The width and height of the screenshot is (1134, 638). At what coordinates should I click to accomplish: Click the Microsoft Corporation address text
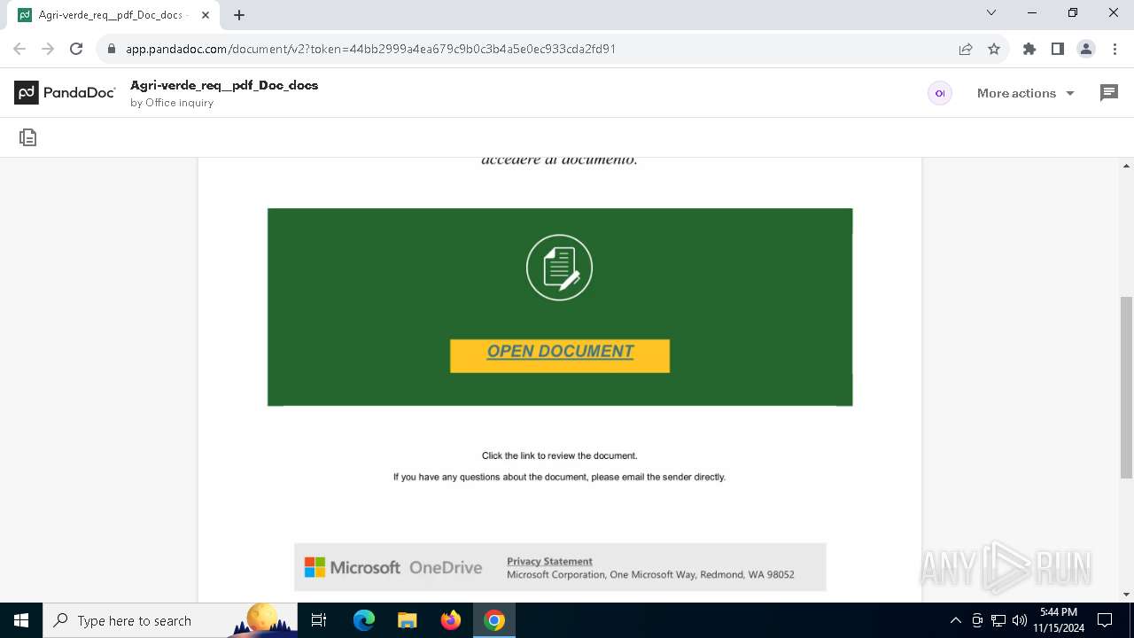(x=650, y=574)
